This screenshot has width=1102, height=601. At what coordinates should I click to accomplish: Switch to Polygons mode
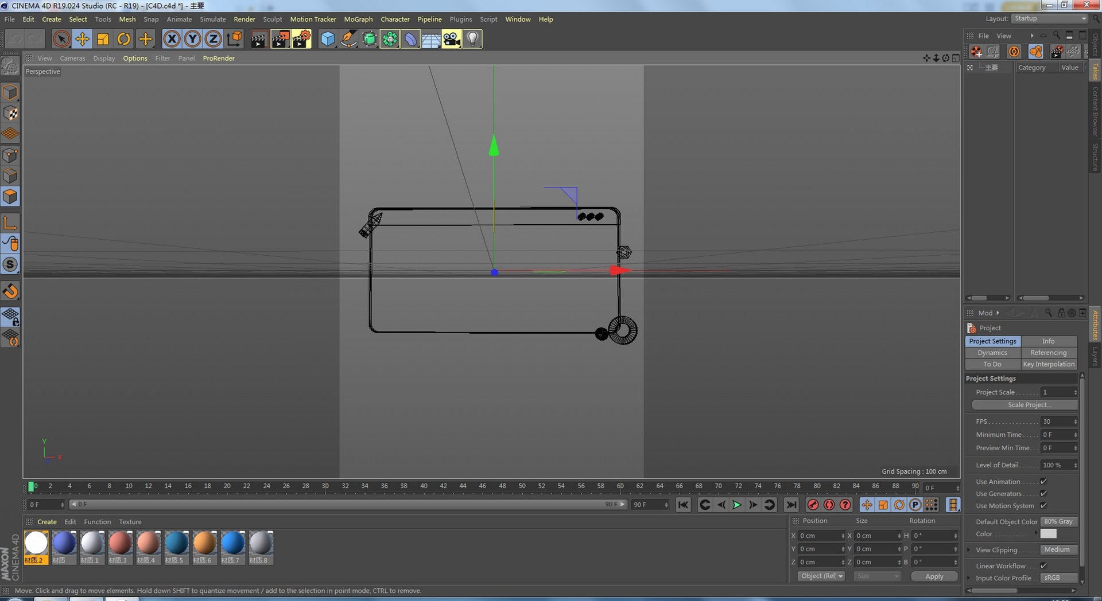[x=10, y=197]
